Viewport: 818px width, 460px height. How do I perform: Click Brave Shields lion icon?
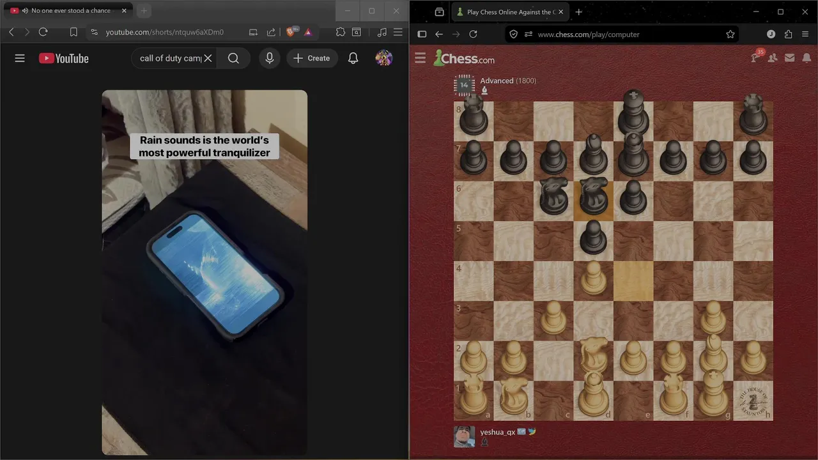[291, 32]
